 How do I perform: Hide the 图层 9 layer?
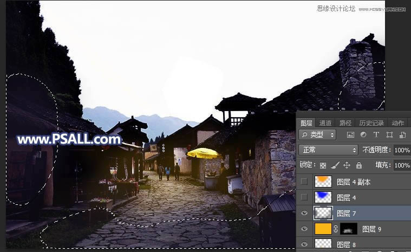(304, 229)
